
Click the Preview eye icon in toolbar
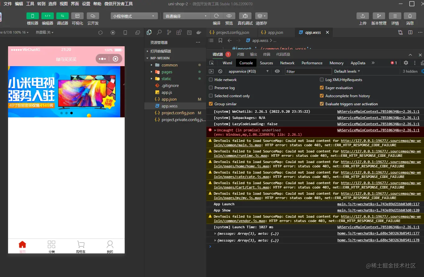(x=229, y=16)
